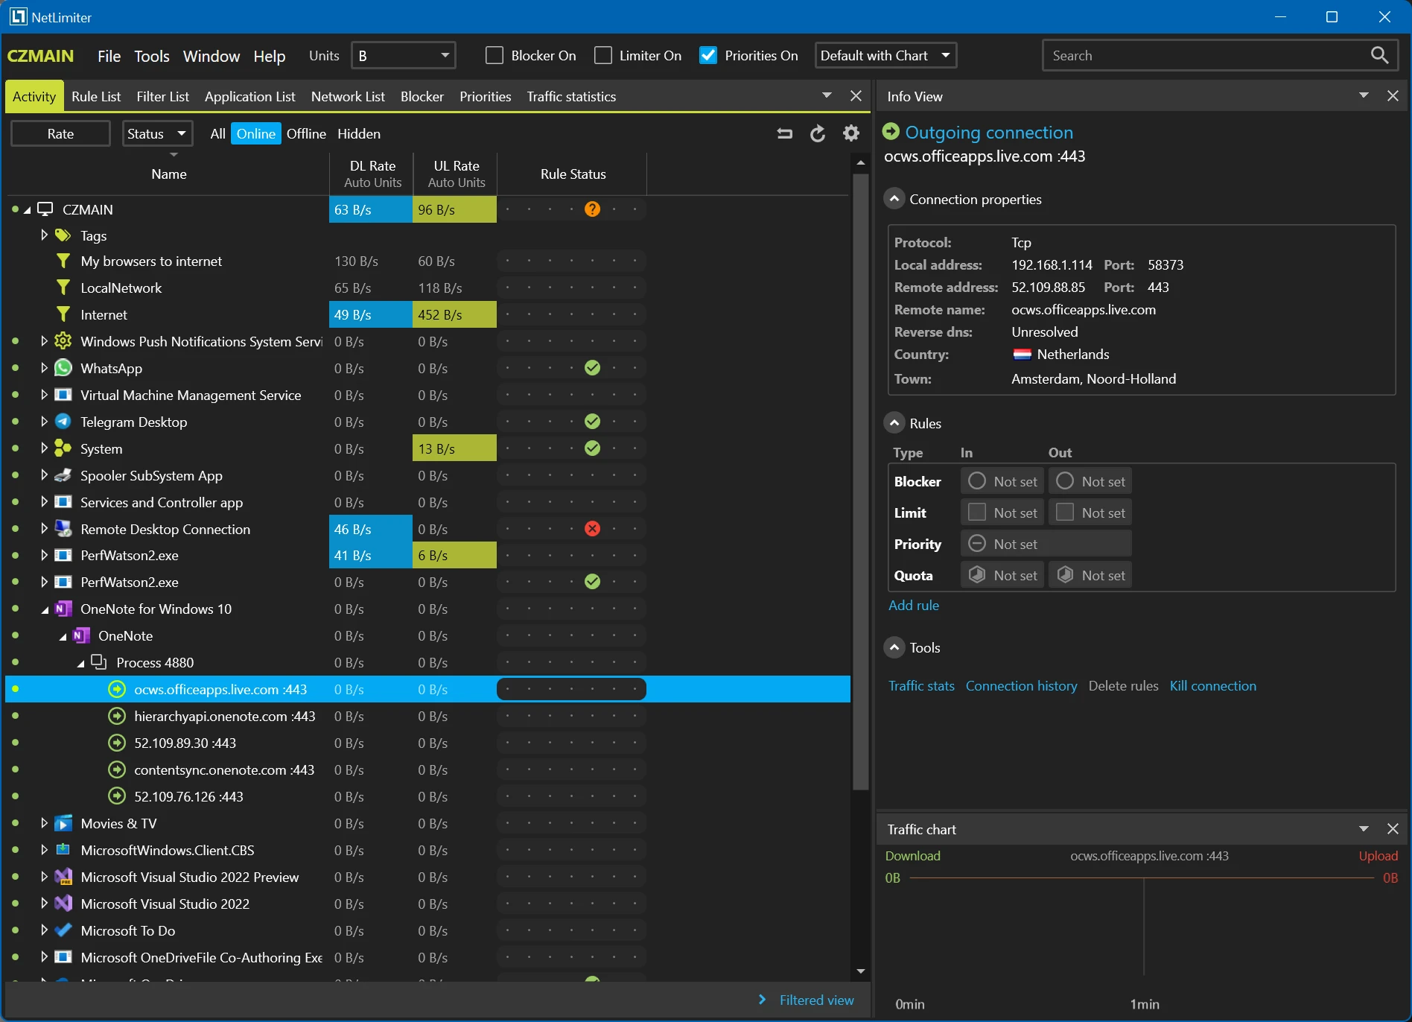This screenshot has width=1412, height=1022.
Task: Click the Filtered view link
Action: coord(816,1000)
